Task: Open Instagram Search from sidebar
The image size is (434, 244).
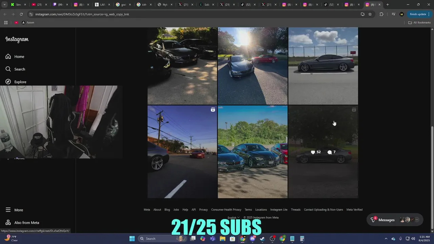Action: [x=15, y=69]
